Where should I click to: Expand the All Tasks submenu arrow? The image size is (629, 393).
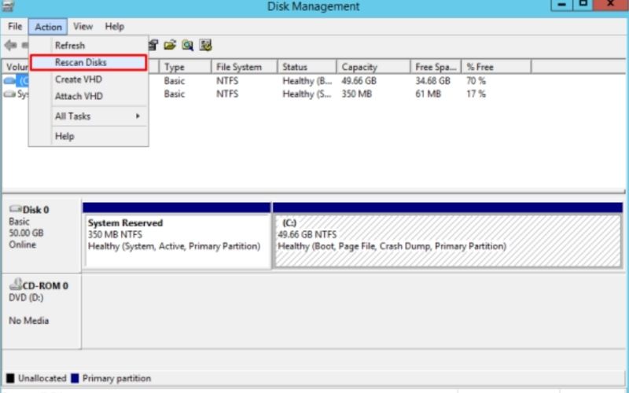(x=138, y=116)
